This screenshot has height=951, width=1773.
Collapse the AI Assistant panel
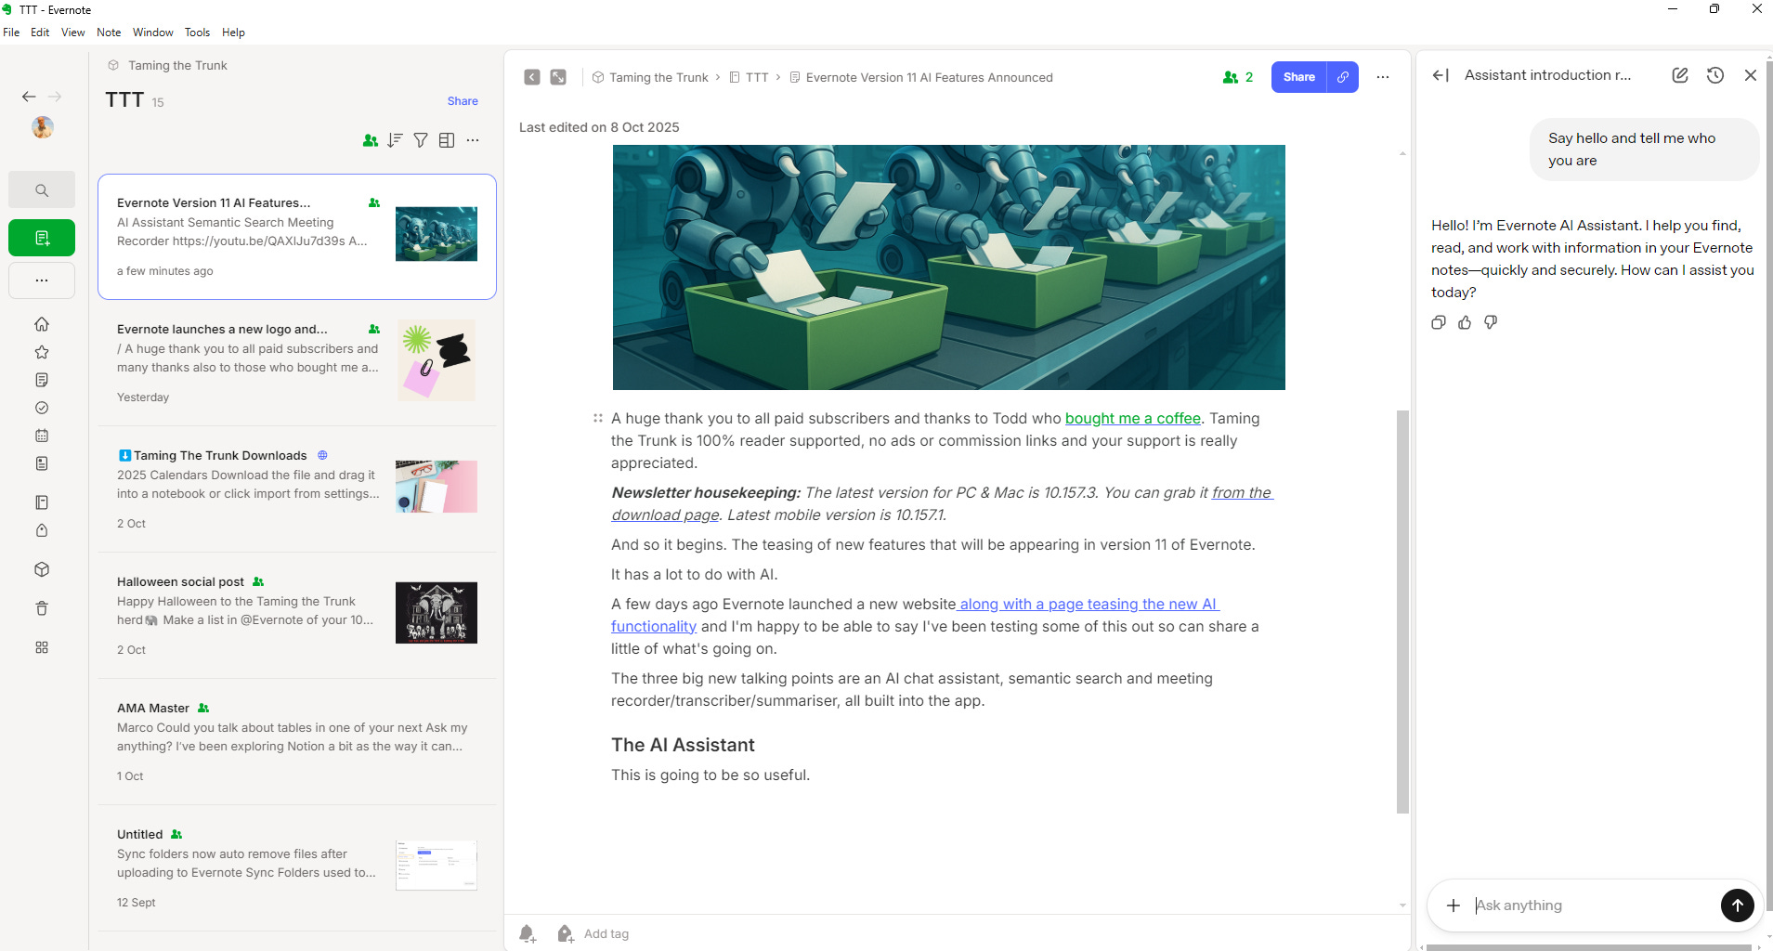(1441, 75)
